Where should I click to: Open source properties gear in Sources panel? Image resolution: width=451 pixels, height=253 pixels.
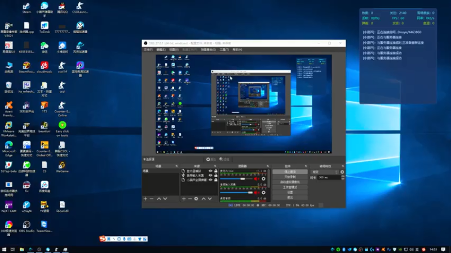(196, 198)
